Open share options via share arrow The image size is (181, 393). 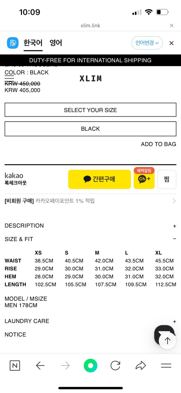coord(141,365)
